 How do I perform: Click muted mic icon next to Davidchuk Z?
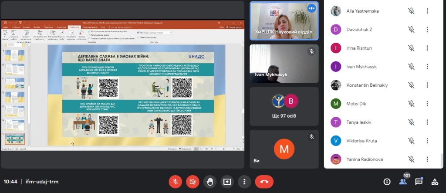(x=411, y=30)
